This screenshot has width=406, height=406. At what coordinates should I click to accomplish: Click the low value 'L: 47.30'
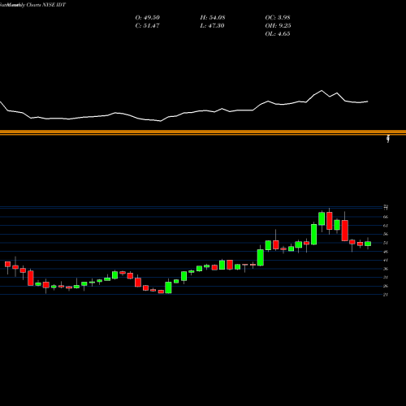[212, 26]
